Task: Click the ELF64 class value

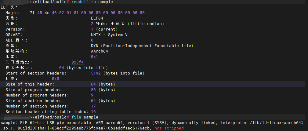Action: tap(97, 18)
